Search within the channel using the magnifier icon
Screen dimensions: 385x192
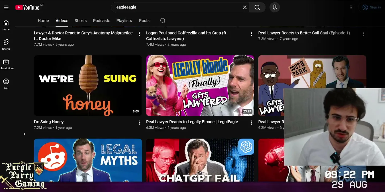pos(163,21)
